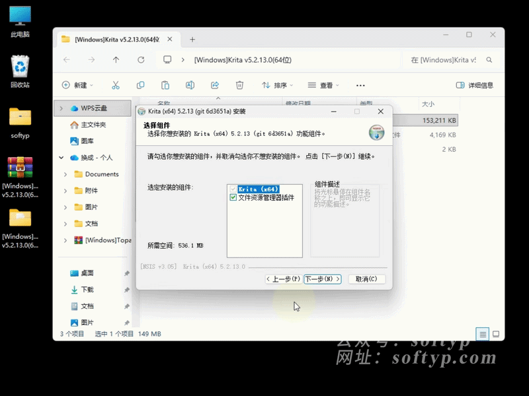This screenshot has height=396, width=529.
Task: Click the Rename icon in Explorer toolbar
Action: pyautogui.click(x=190, y=85)
